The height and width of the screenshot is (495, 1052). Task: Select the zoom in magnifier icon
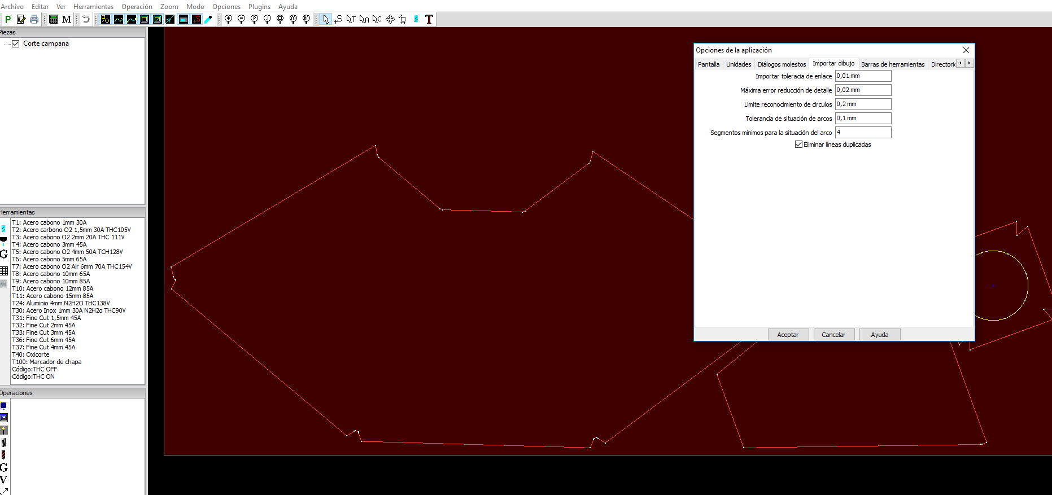(x=228, y=19)
